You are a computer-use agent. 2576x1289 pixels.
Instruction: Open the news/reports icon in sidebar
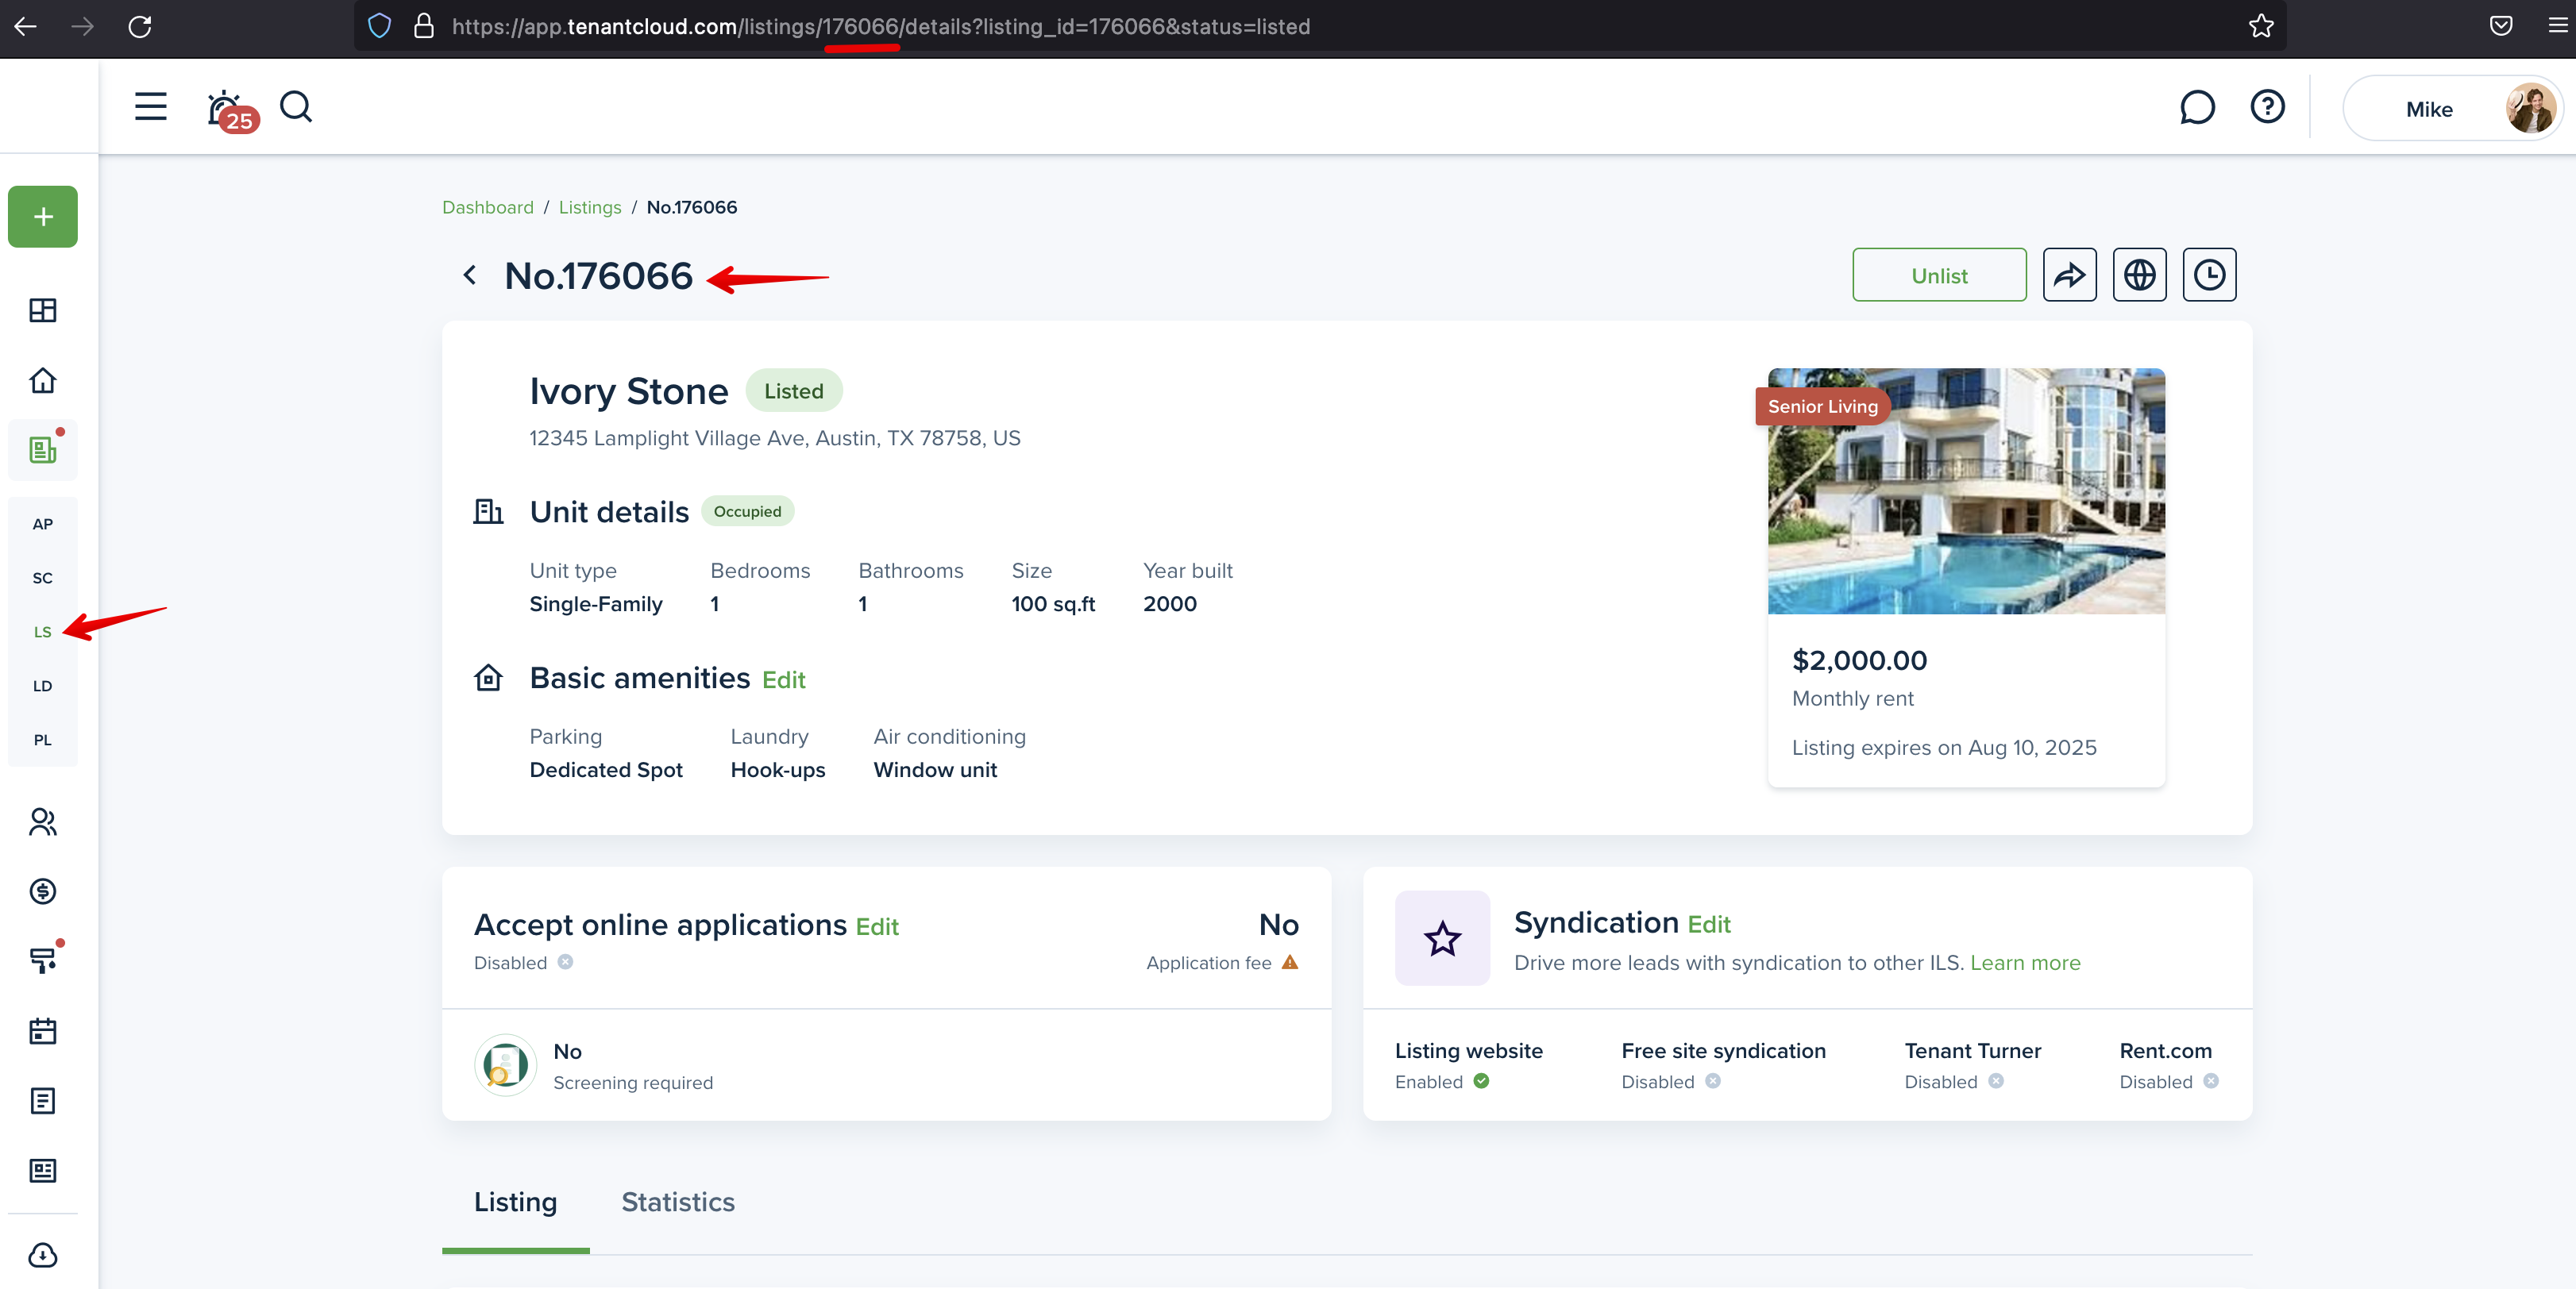pyautogui.click(x=43, y=1171)
